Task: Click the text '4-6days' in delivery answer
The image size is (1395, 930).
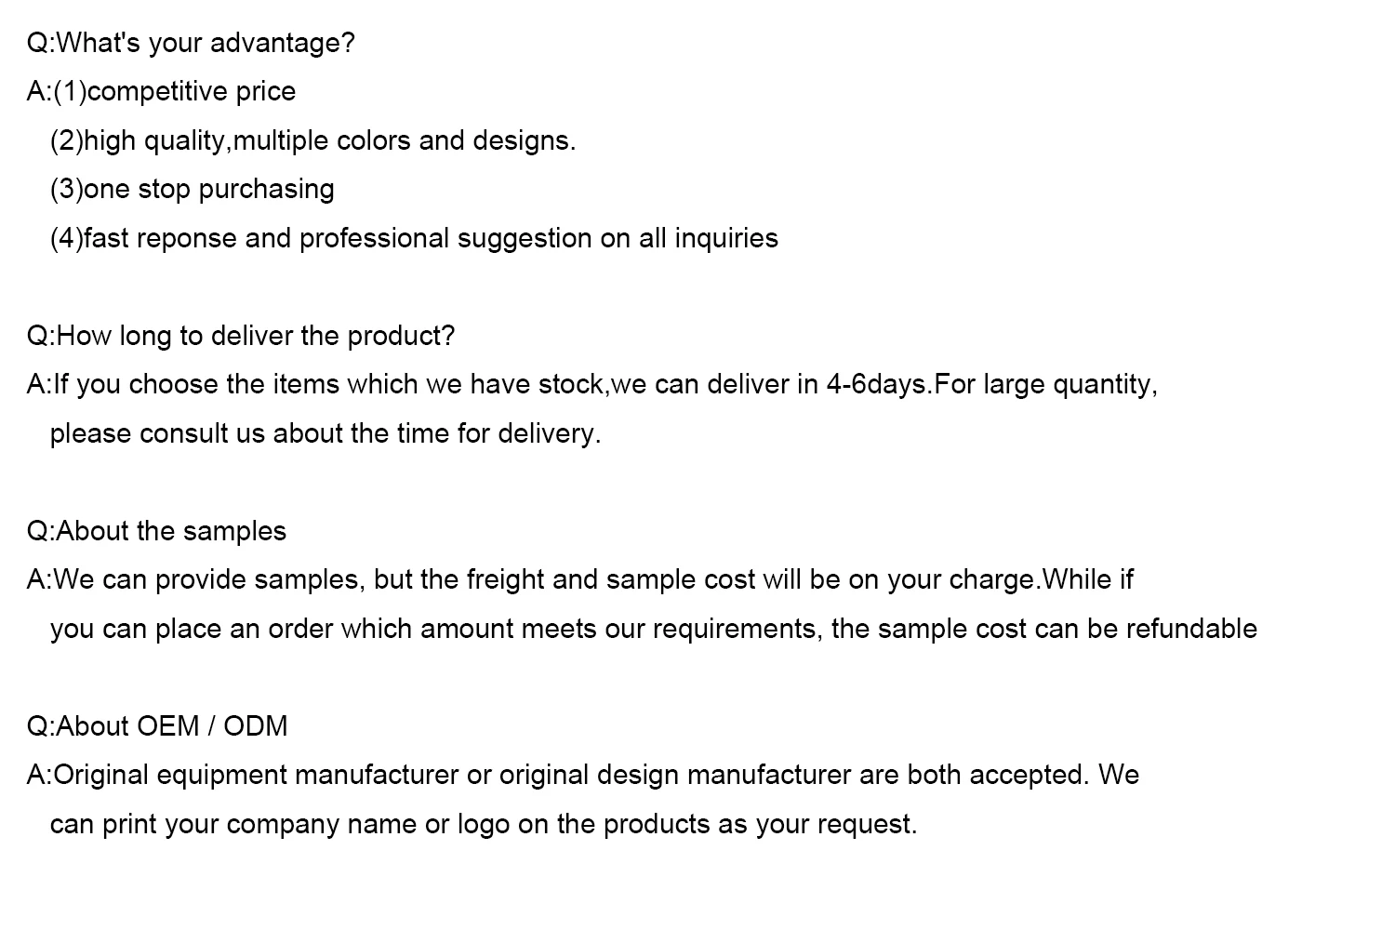Action: coord(878,385)
